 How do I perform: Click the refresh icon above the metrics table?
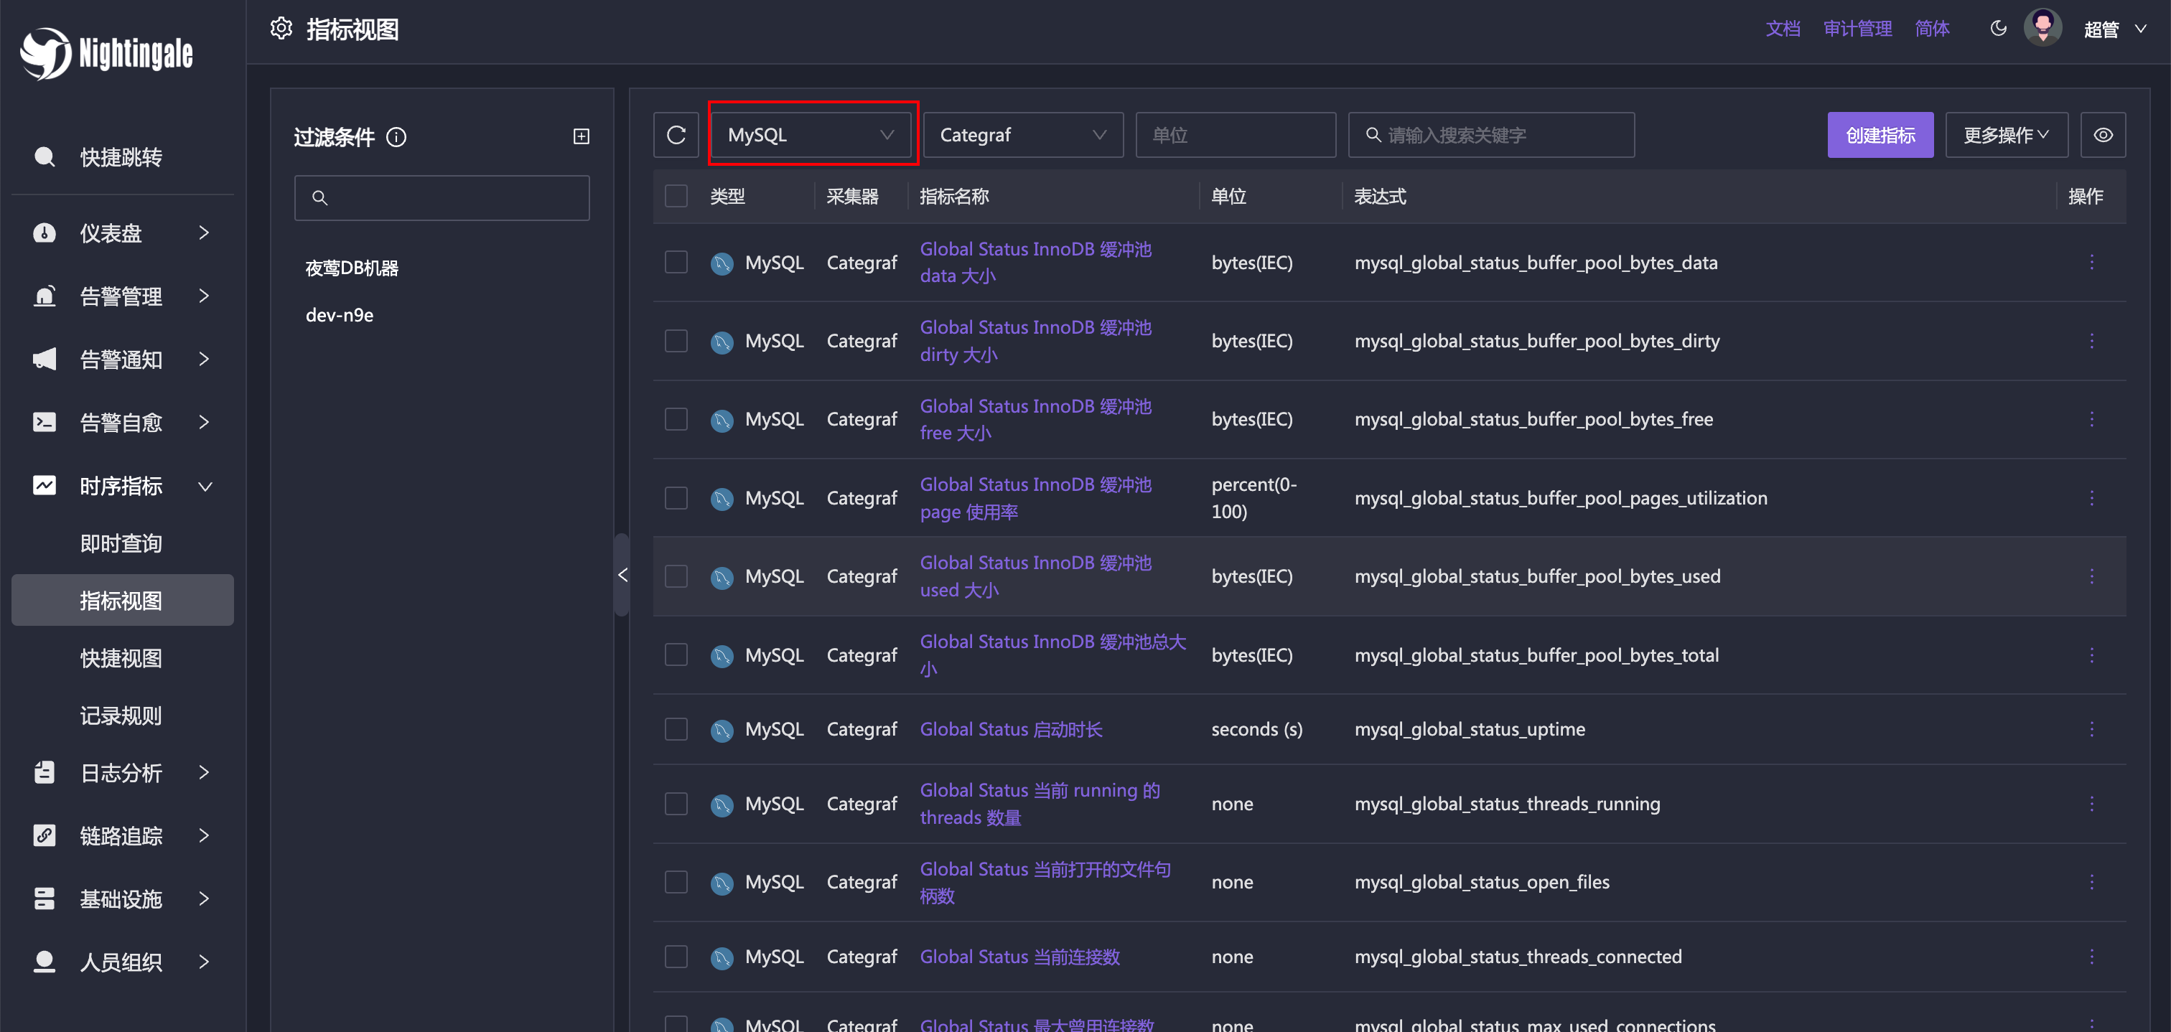[676, 134]
